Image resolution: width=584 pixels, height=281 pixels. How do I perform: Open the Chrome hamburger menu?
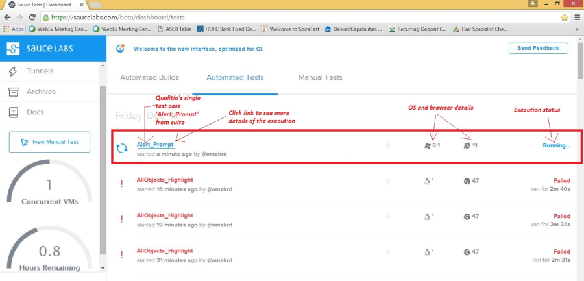576,18
